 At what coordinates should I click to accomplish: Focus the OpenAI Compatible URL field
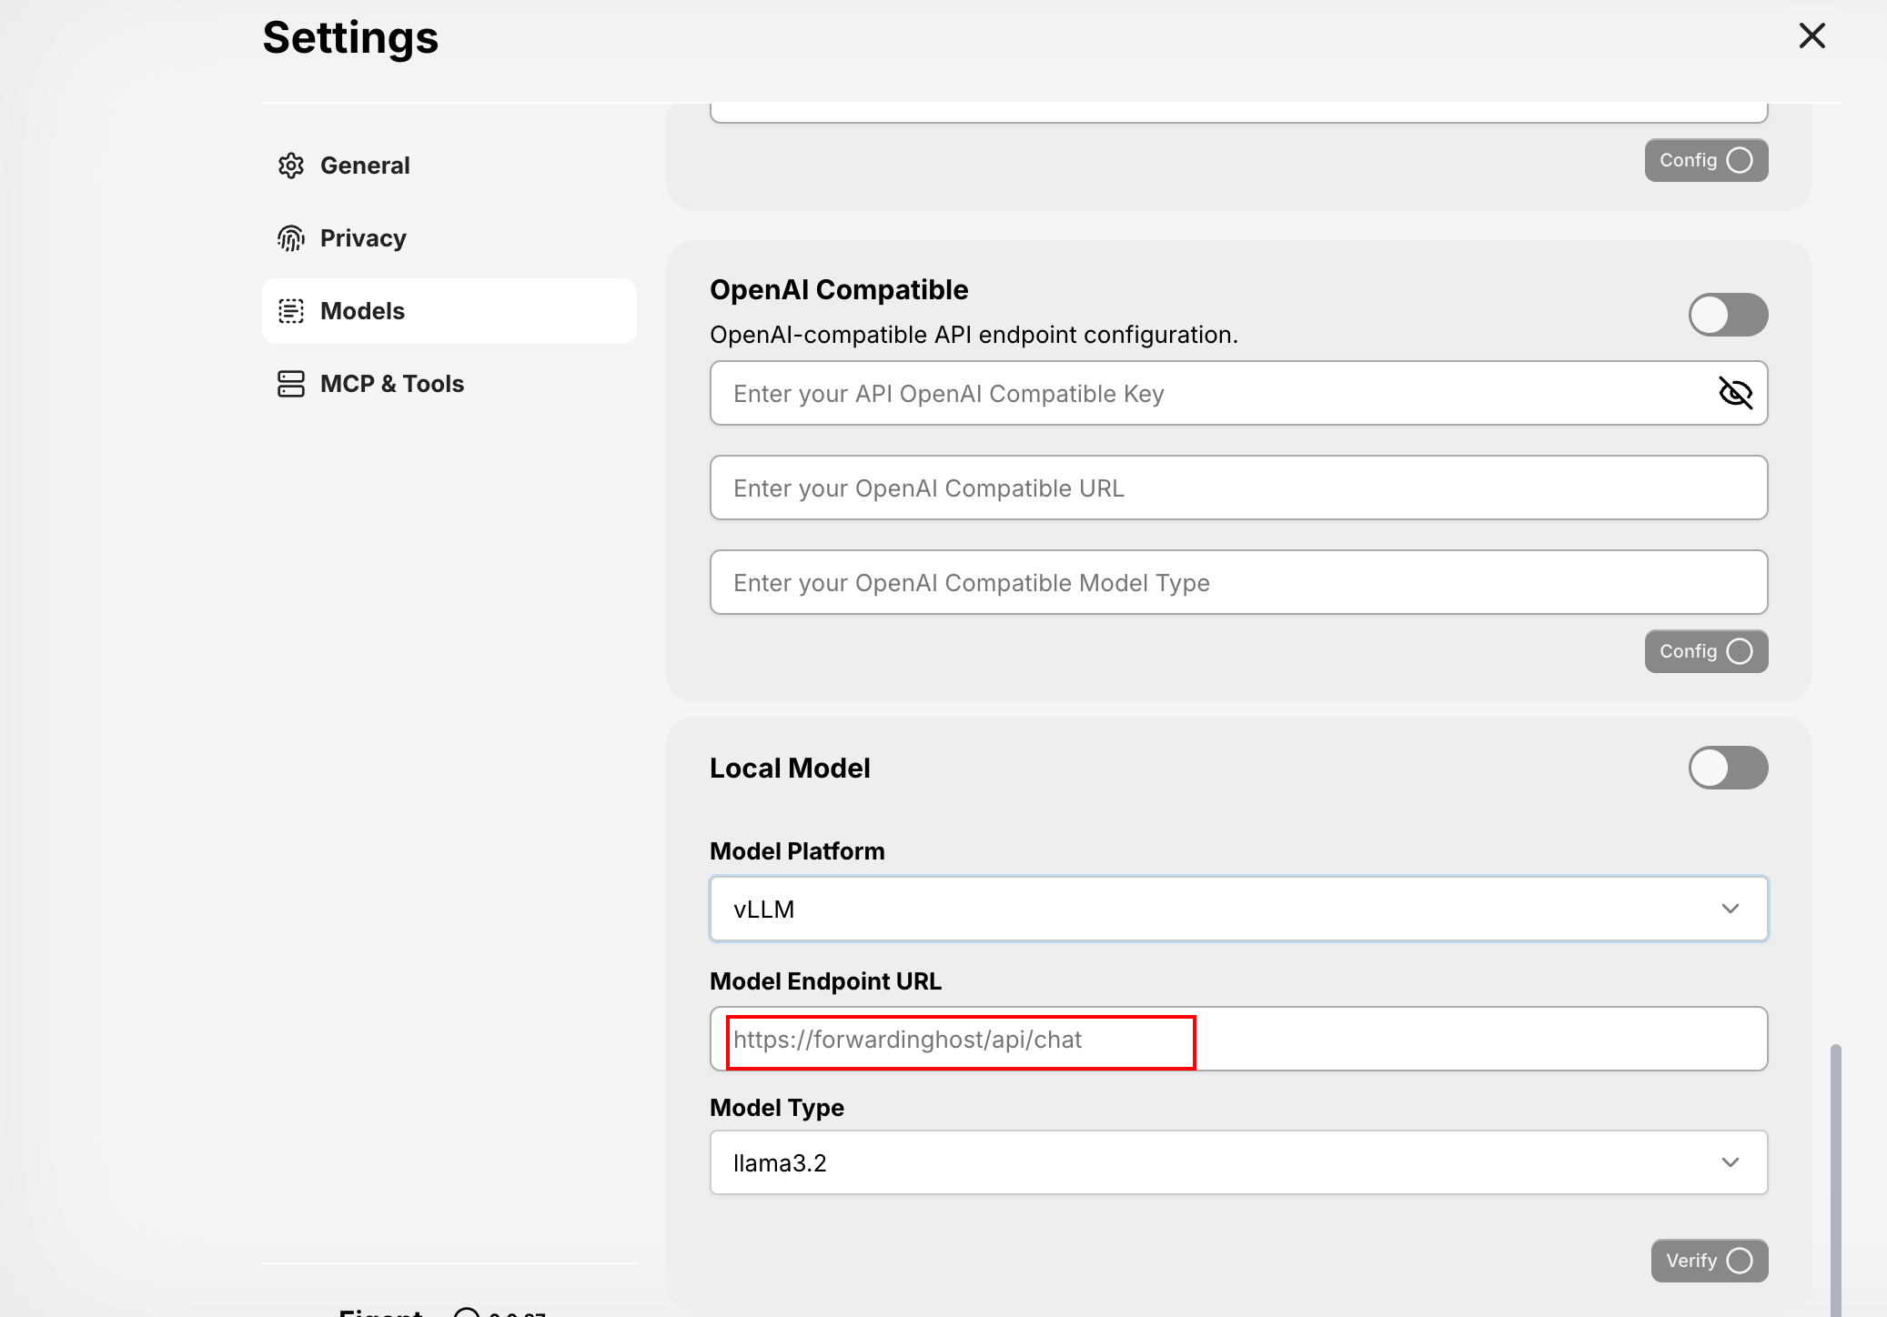(x=1238, y=488)
